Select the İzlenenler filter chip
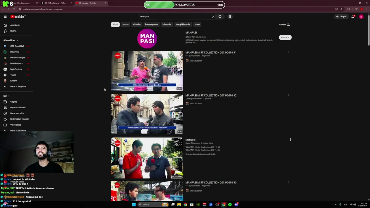This screenshot has width=370, height=208. 167,25
